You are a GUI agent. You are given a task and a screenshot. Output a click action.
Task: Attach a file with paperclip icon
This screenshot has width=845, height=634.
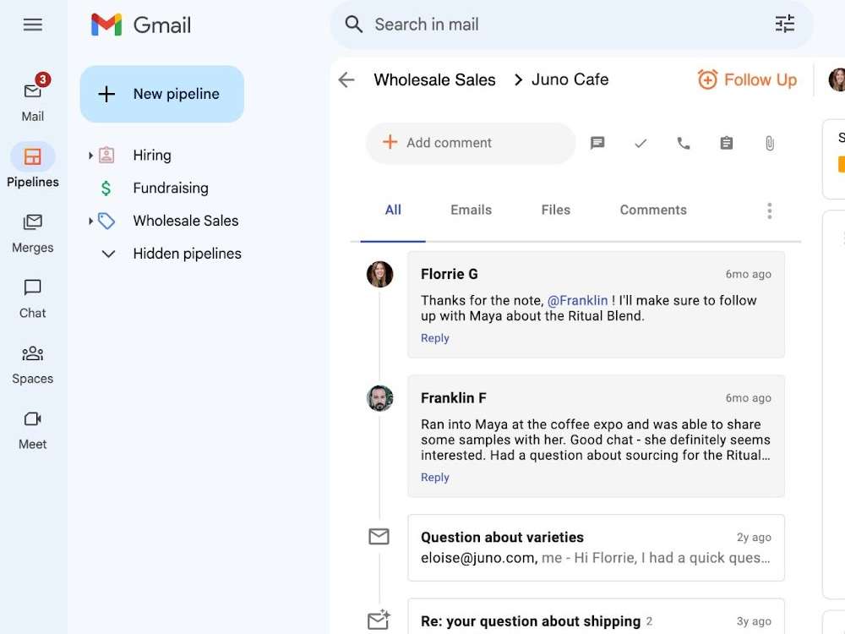770,143
